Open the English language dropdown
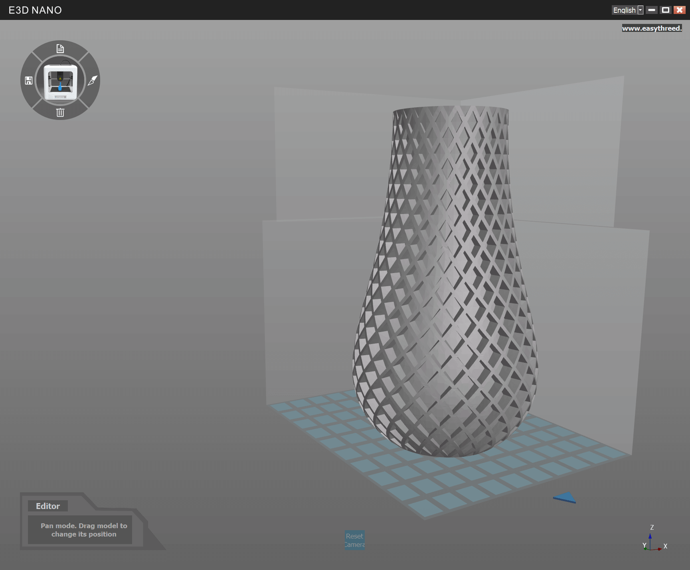This screenshot has height=570, width=690. 624,10
